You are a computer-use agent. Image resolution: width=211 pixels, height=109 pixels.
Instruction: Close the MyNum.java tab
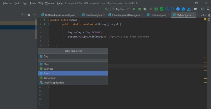pyautogui.click(x=193, y=15)
